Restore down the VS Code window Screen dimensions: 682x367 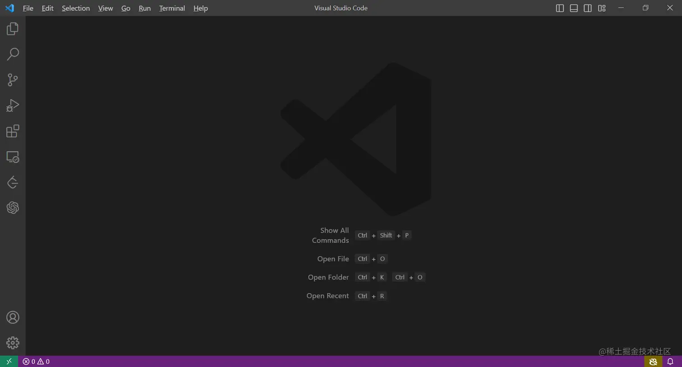point(645,8)
